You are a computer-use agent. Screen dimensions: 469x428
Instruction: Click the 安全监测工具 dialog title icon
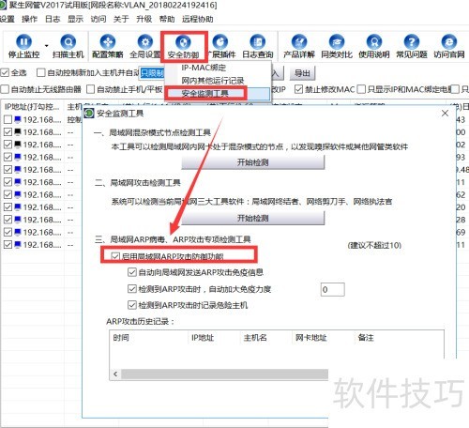point(89,114)
